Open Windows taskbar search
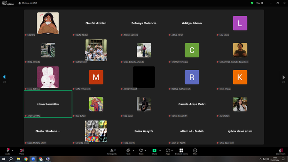 point(11,159)
